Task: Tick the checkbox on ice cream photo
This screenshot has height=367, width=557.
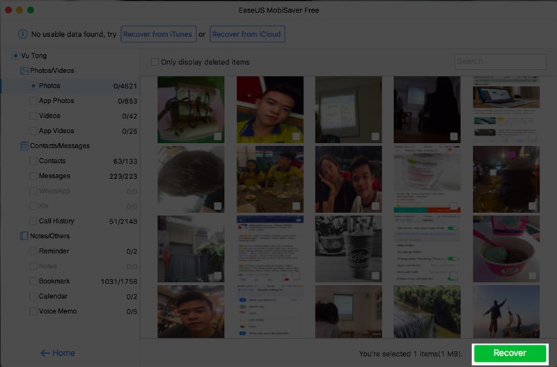Action: [532, 276]
